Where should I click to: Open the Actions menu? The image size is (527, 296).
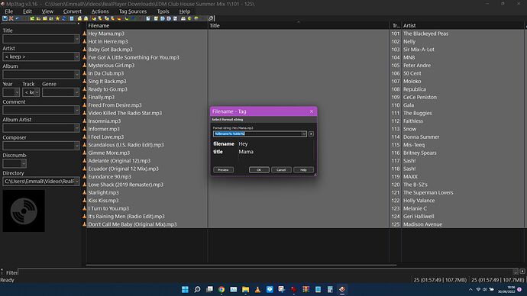[x=100, y=11]
